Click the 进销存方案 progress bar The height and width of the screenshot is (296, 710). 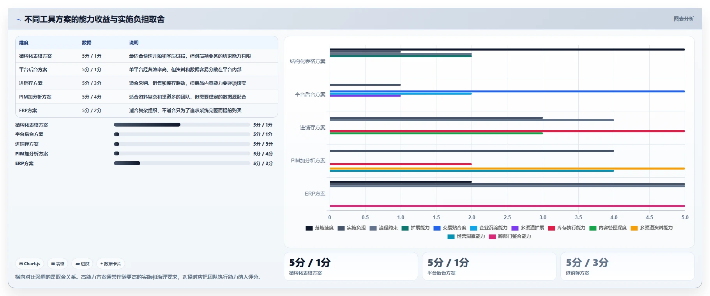(x=182, y=144)
